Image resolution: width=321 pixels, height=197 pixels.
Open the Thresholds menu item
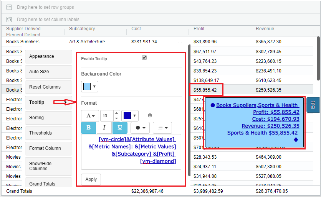click(x=48, y=133)
